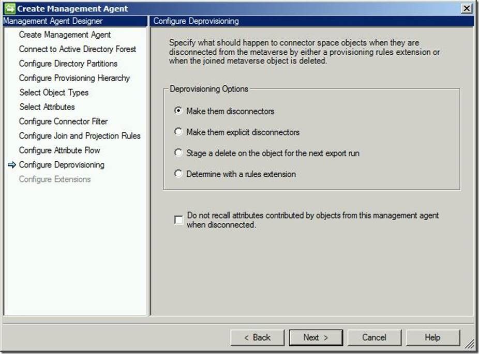Cancel the management agent wizard

(x=374, y=337)
